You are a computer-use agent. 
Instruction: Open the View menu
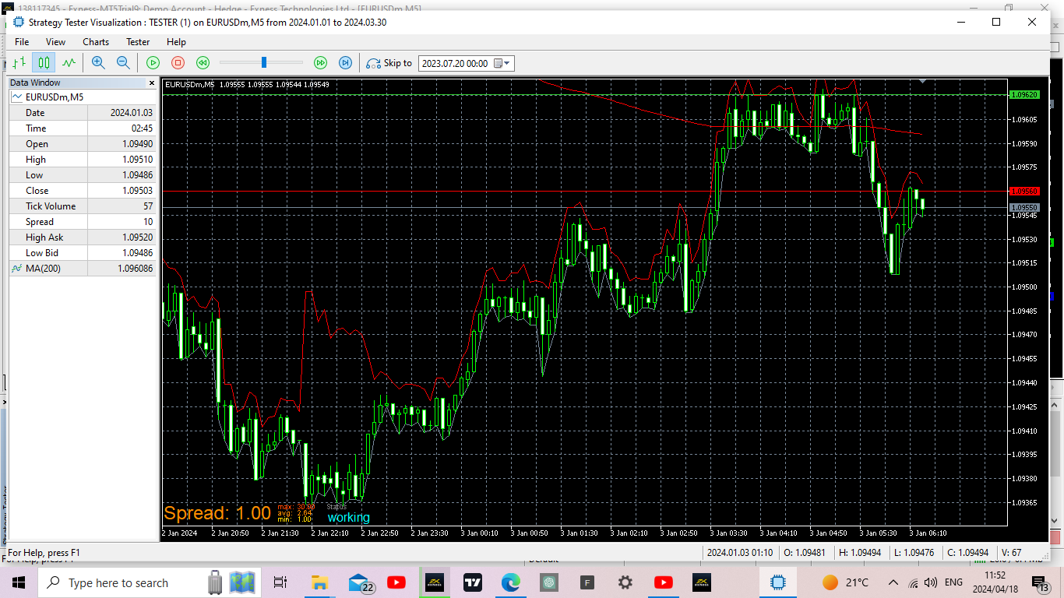click(x=55, y=42)
